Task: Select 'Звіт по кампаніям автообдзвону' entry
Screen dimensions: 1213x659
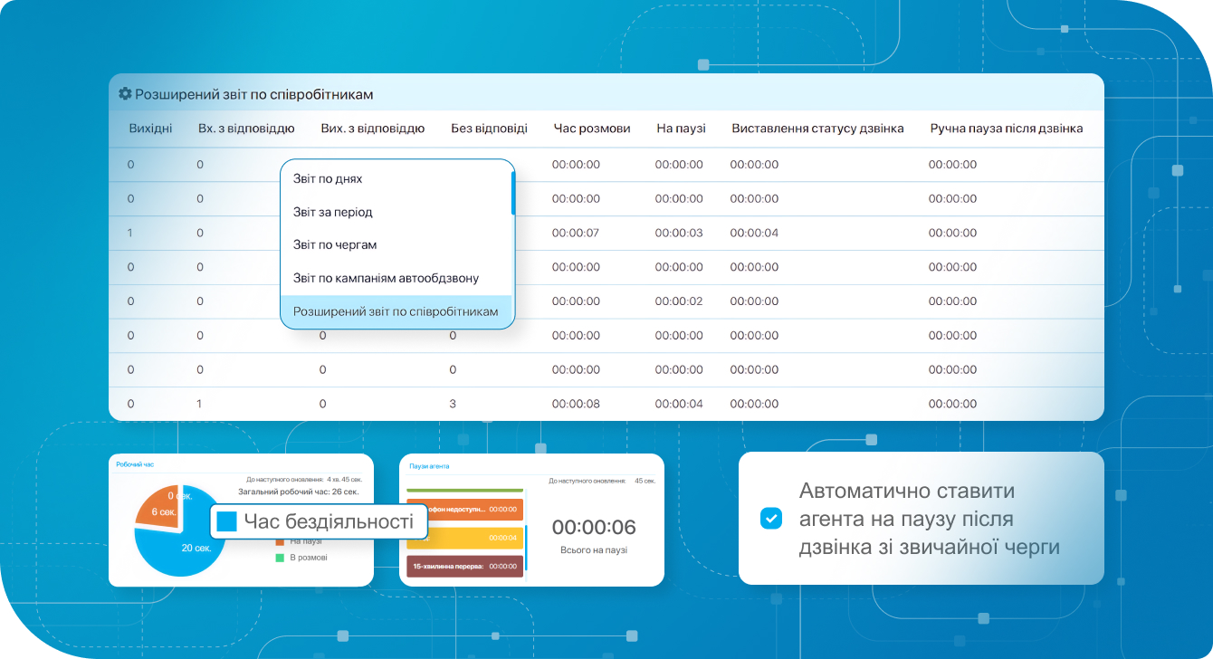Action: click(386, 279)
